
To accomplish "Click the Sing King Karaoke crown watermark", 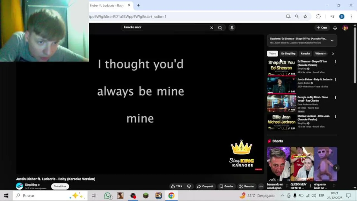I will 242,154.
